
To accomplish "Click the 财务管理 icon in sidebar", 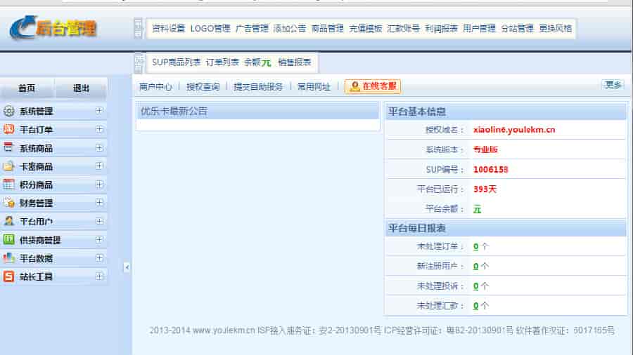I will coord(9,203).
